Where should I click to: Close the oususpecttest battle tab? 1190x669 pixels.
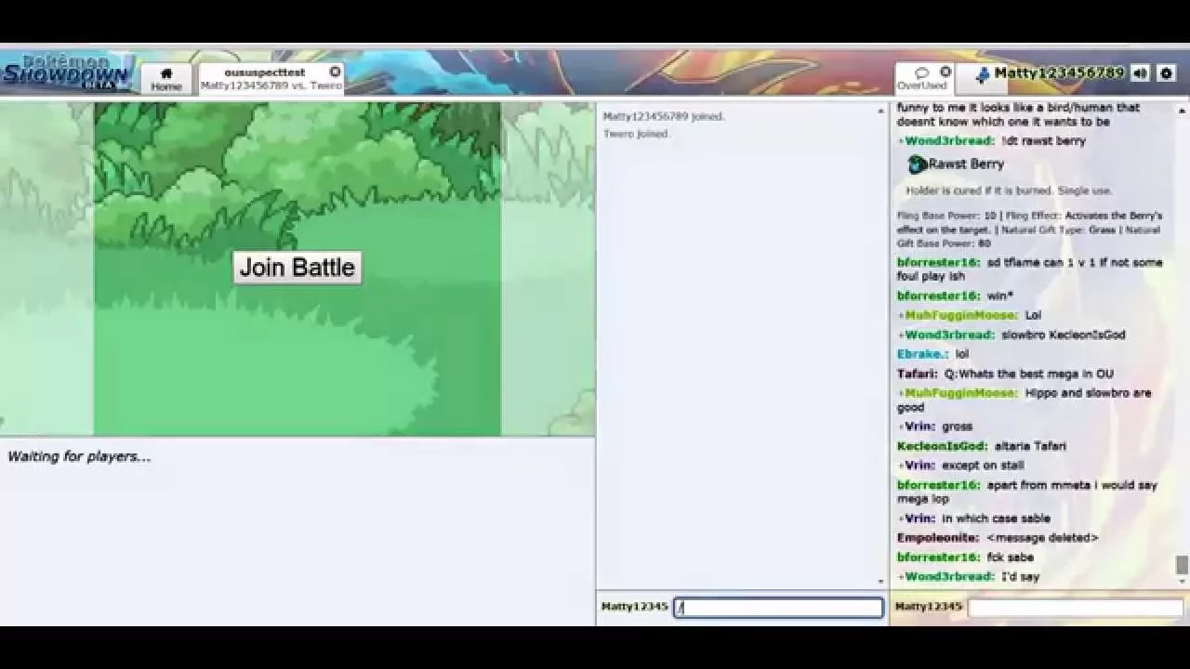click(x=335, y=72)
